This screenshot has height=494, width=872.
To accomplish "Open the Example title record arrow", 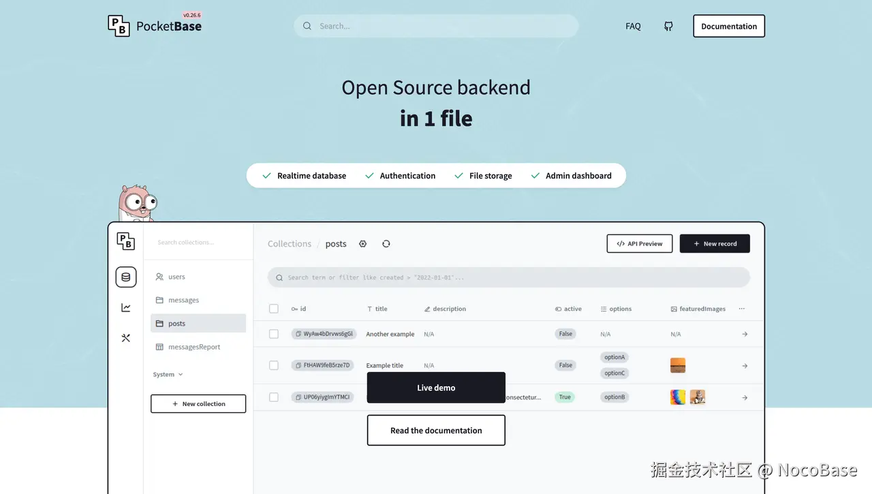I will coord(745,366).
